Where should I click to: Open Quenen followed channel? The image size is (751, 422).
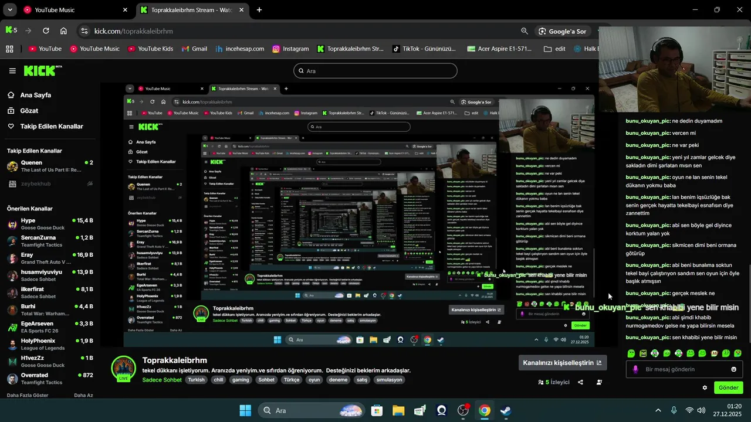50,166
